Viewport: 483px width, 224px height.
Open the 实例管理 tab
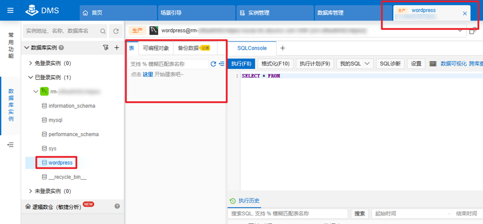tap(275, 13)
